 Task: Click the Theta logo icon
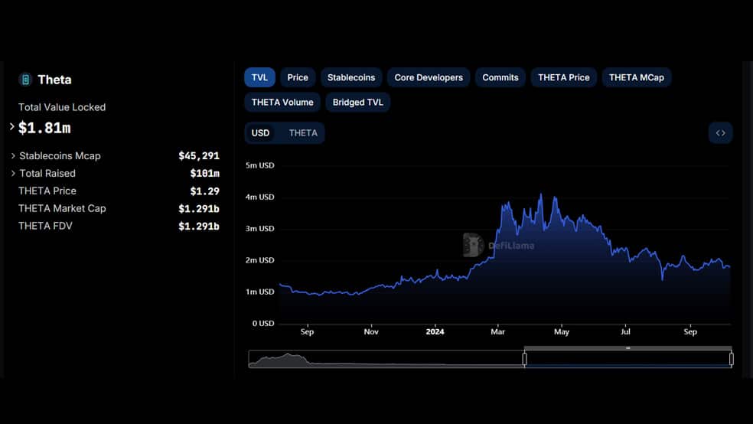click(x=25, y=80)
